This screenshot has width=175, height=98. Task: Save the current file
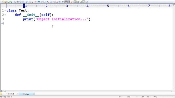(8, 2)
